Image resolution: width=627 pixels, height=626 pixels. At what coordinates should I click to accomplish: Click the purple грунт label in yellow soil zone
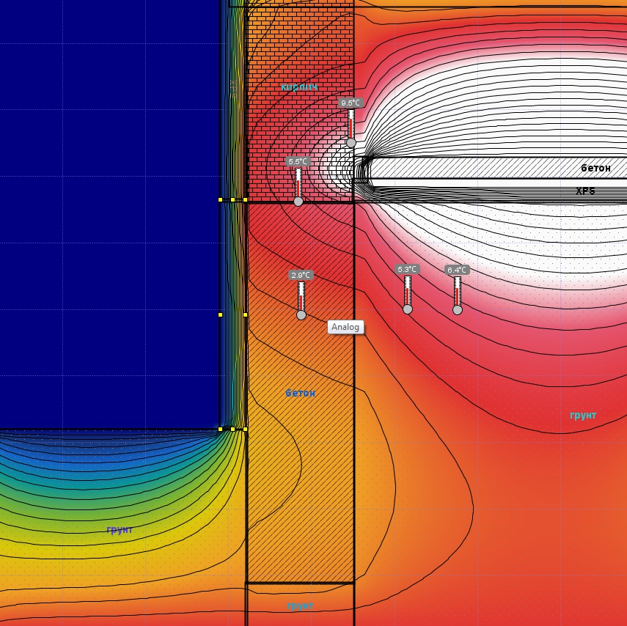pos(120,530)
